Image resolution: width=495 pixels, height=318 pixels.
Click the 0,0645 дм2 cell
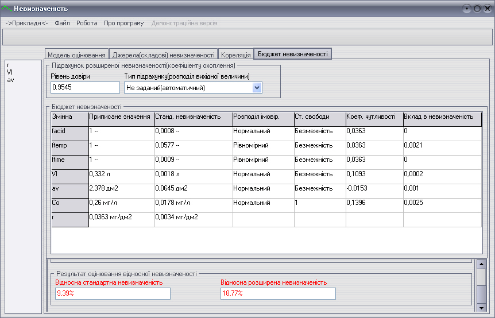(194, 191)
